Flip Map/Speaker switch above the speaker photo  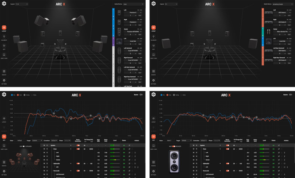click(x=174, y=146)
